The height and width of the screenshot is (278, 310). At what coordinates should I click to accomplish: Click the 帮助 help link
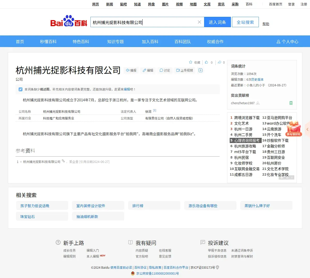click(x=266, y=24)
